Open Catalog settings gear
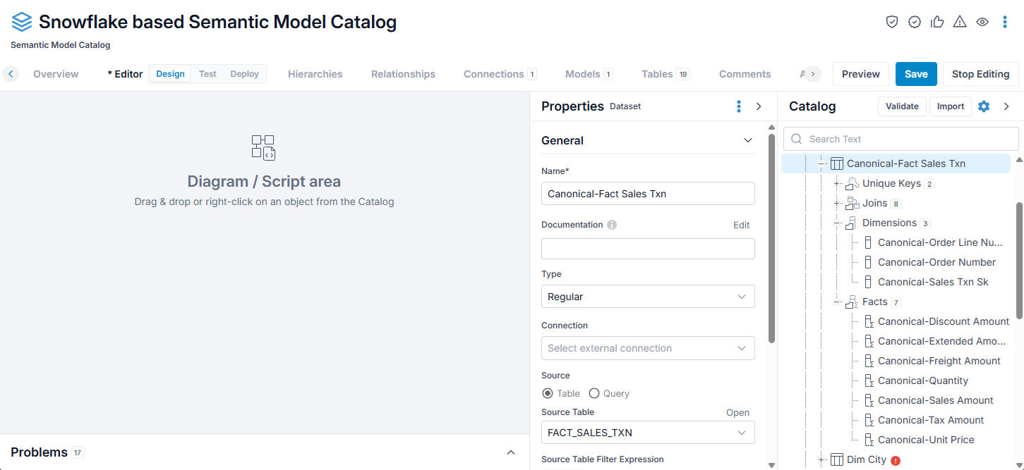Viewport: 1024px width, 470px height. pos(984,106)
